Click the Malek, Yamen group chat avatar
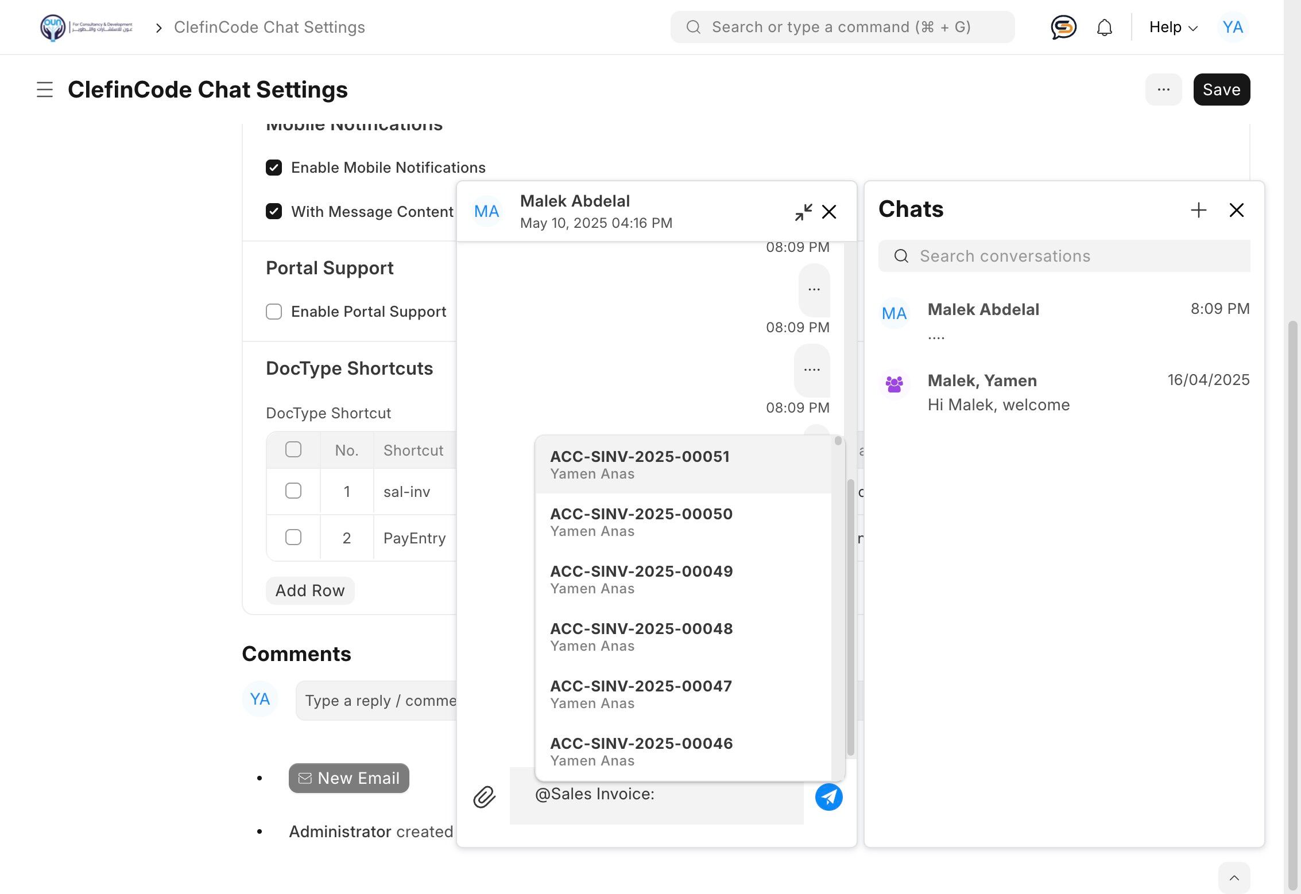This screenshot has width=1301, height=894. coord(894,384)
